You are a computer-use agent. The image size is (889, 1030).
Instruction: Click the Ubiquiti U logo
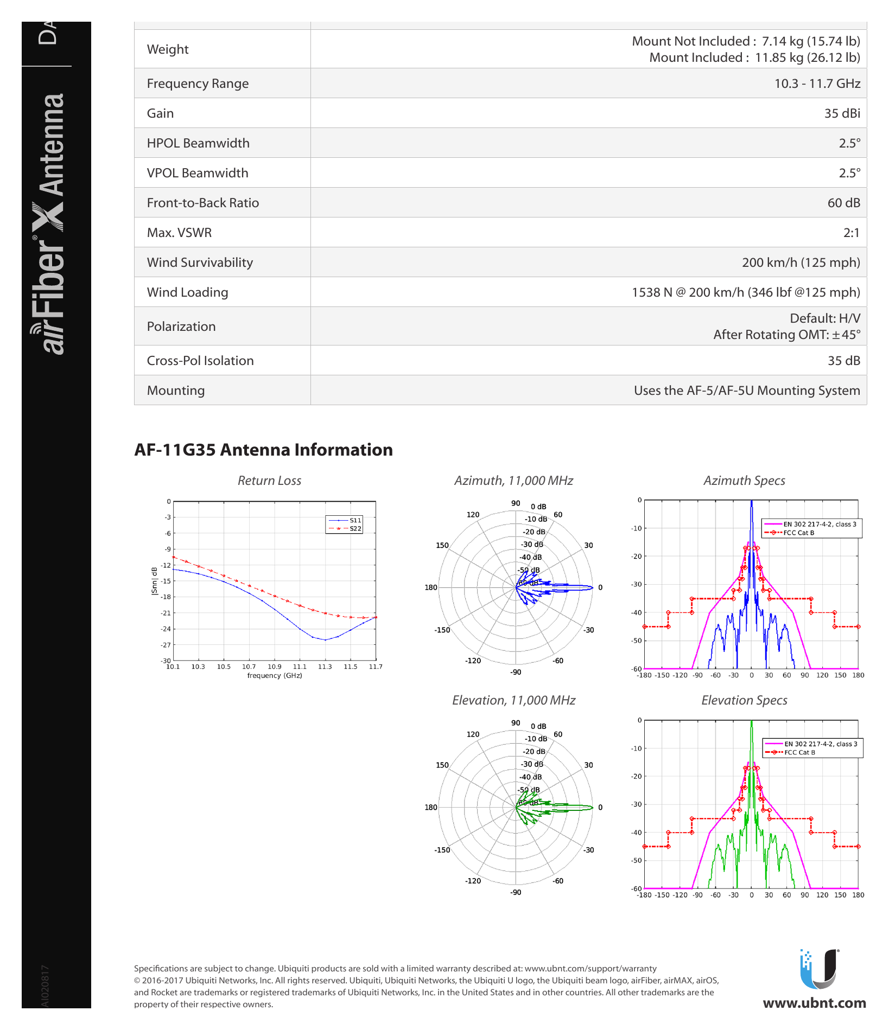[819, 969]
